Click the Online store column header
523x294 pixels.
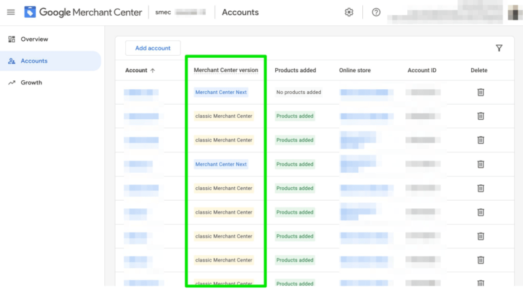tap(355, 70)
